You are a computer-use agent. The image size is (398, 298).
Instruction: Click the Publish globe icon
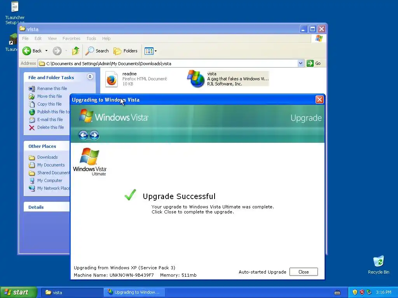(32, 112)
